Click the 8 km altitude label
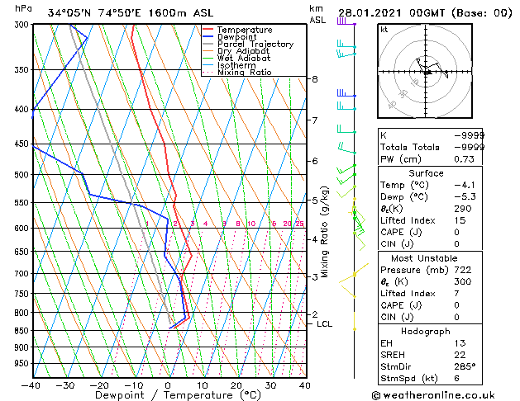Viewport: 520px width, 401px height. point(315,79)
